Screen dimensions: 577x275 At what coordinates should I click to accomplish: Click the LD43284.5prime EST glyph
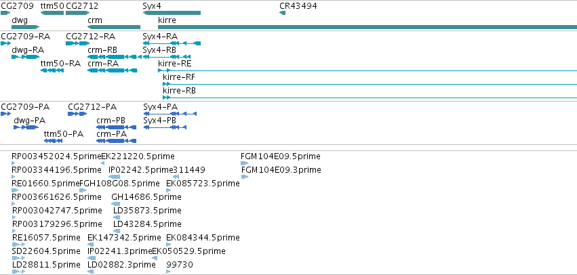coord(117,231)
